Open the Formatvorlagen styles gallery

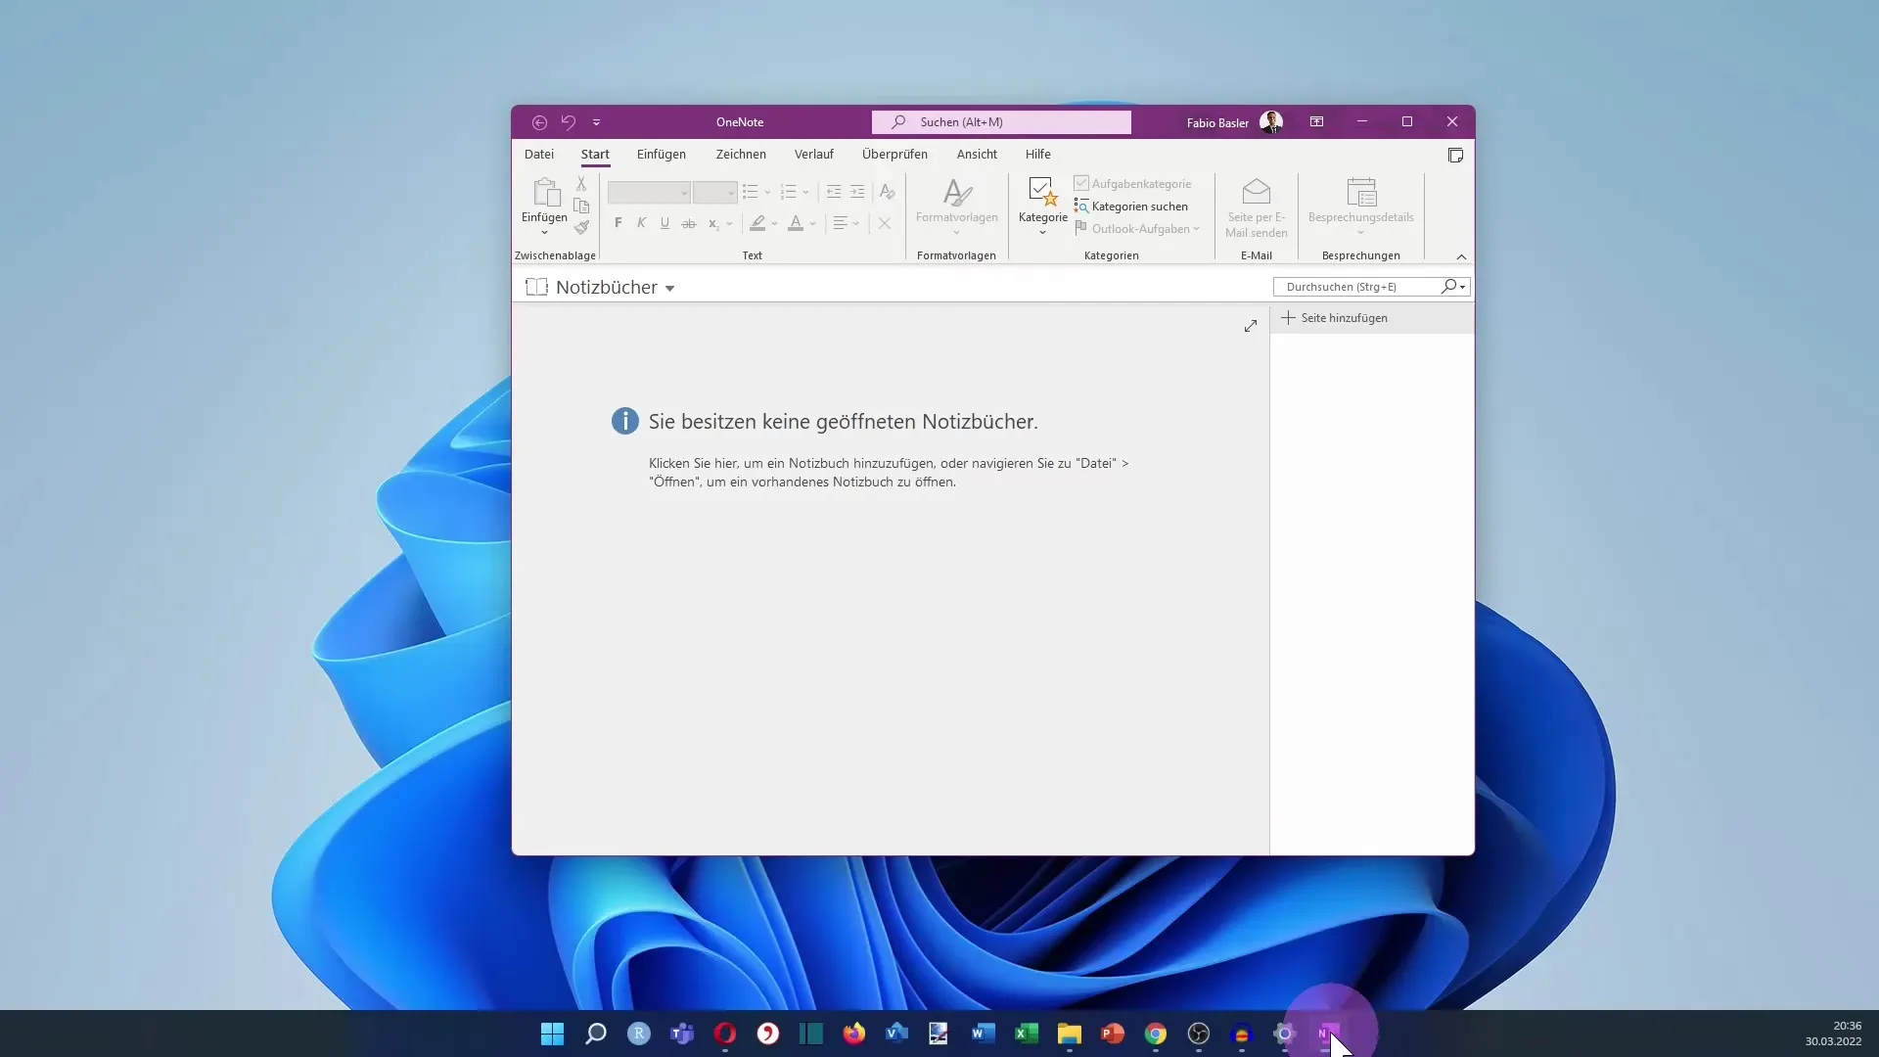click(x=957, y=206)
